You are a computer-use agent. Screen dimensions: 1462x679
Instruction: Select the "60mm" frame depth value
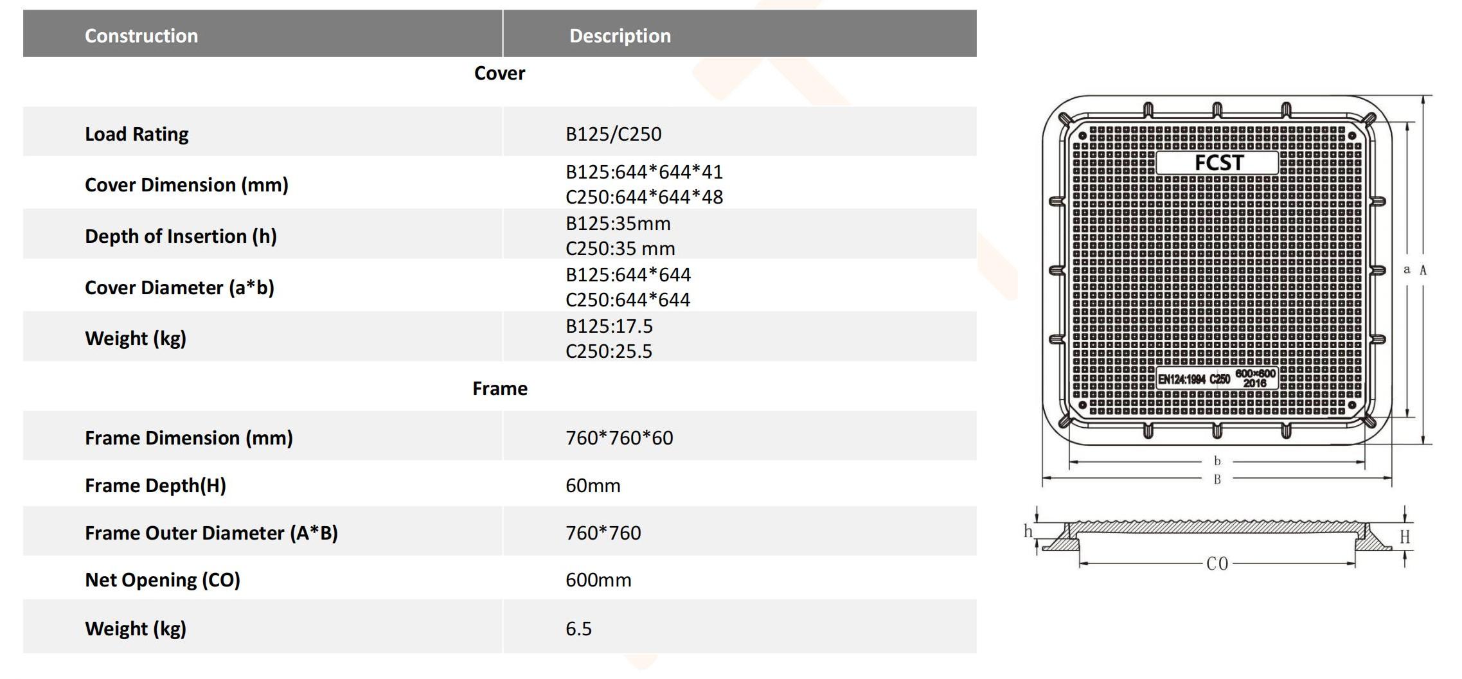click(593, 486)
